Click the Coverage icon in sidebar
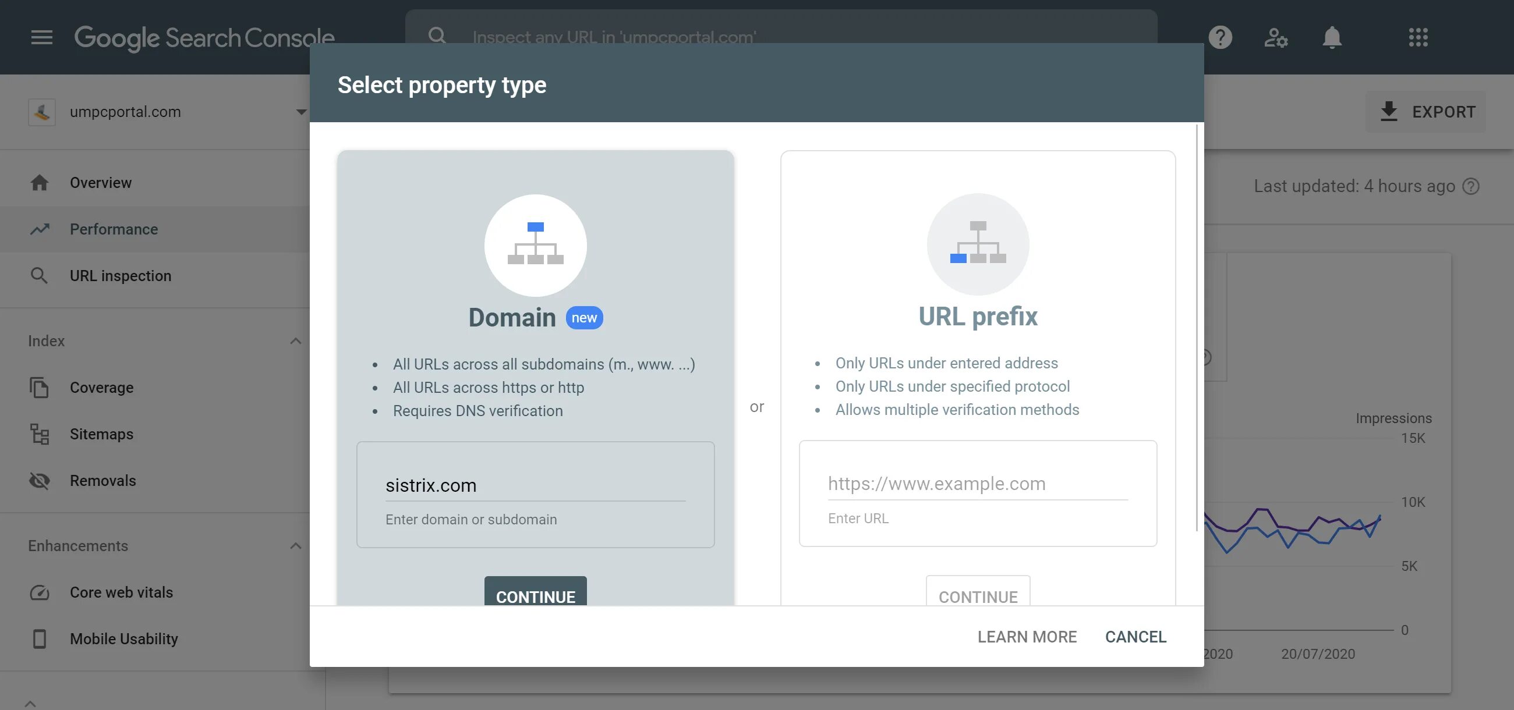 39,388
